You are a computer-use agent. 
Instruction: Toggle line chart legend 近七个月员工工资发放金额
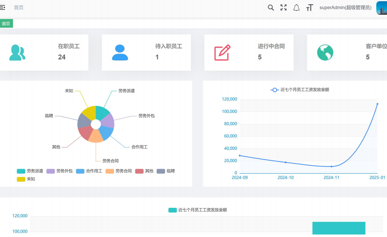pos(300,90)
